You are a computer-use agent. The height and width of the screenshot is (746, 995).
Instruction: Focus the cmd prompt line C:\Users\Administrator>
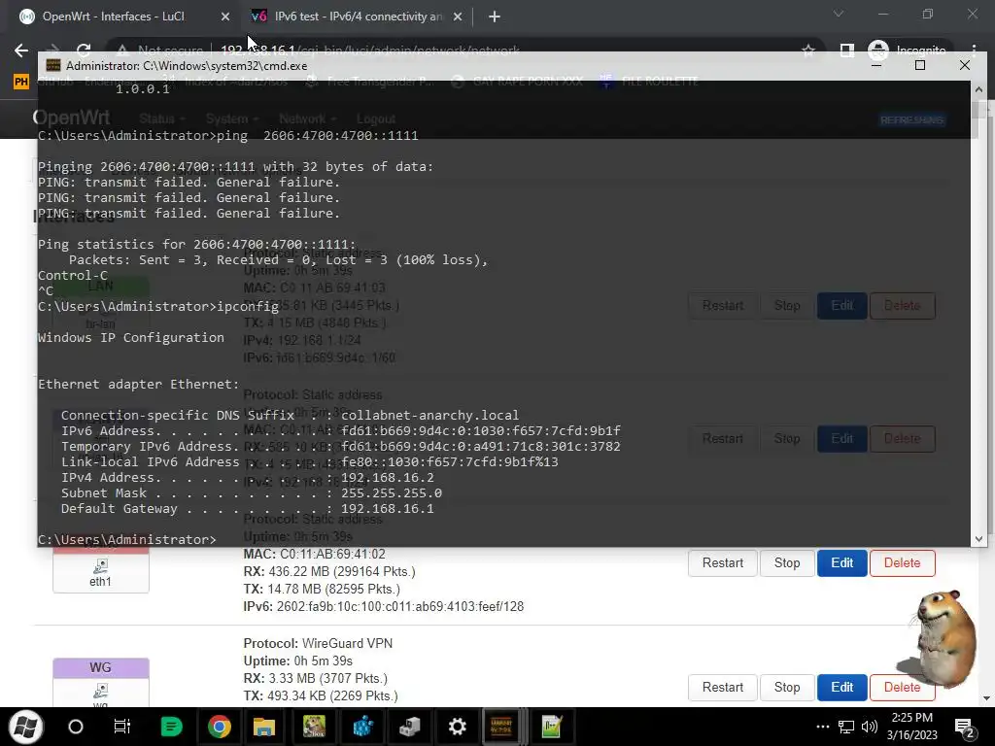(127, 539)
